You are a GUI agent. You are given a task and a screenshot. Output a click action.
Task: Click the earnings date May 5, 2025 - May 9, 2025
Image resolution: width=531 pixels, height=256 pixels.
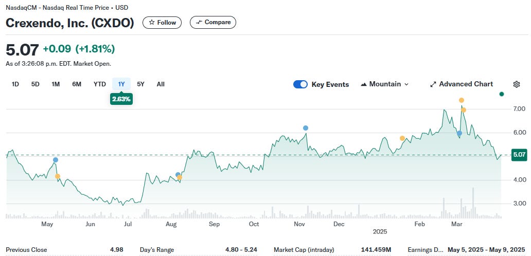[x=486, y=250]
